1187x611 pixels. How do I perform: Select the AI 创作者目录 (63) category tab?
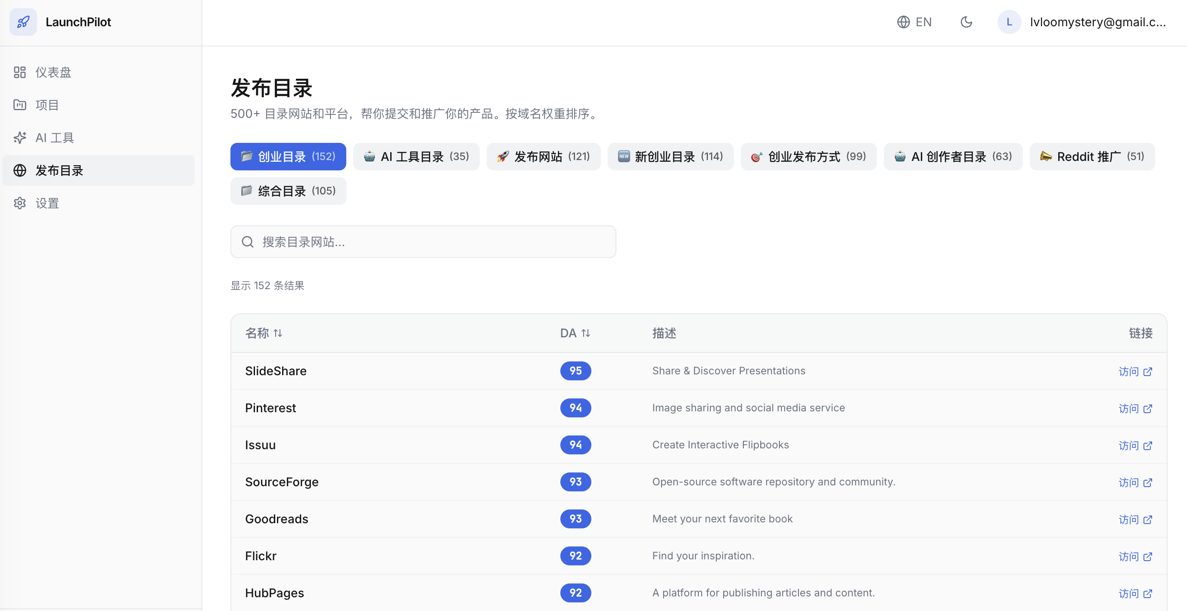(x=953, y=157)
